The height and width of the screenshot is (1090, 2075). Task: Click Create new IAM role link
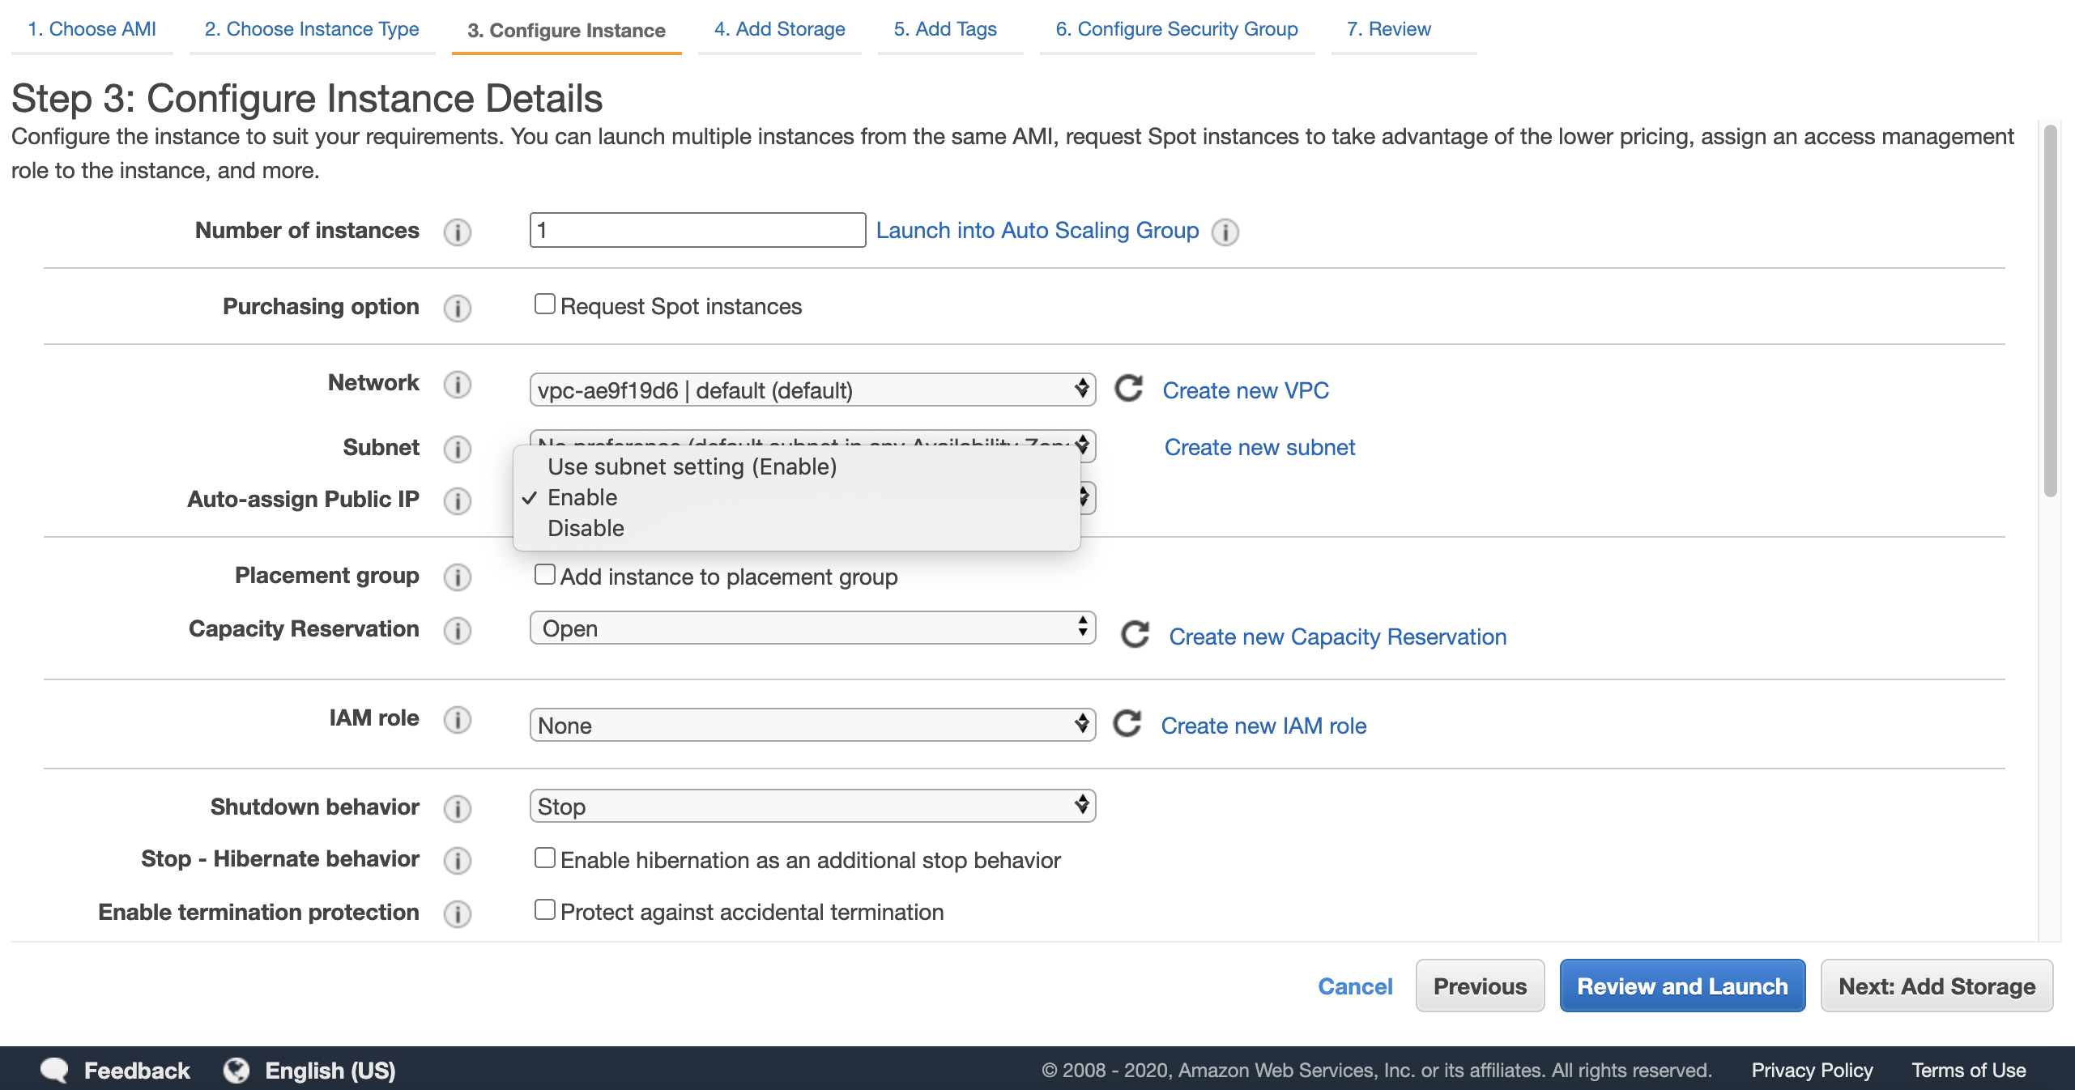coord(1263,726)
